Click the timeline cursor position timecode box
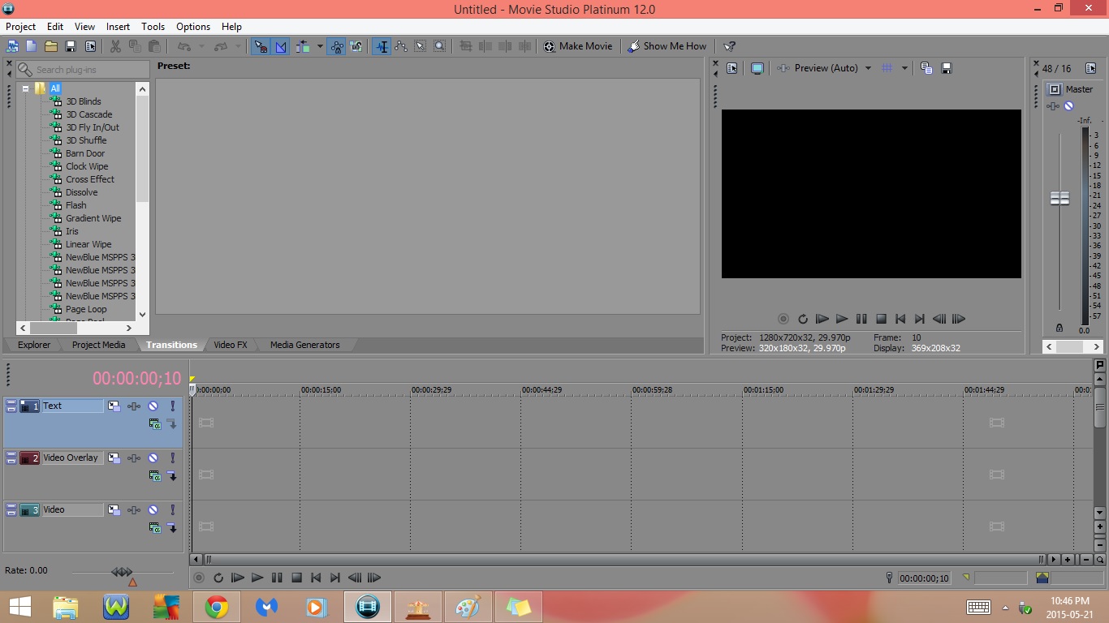Image resolution: width=1109 pixels, height=623 pixels. (x=924, y=578)
